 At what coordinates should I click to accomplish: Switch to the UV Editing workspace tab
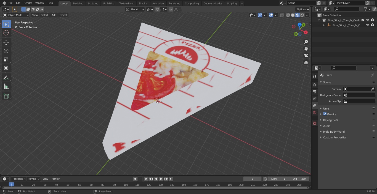[x=108, y=3]
